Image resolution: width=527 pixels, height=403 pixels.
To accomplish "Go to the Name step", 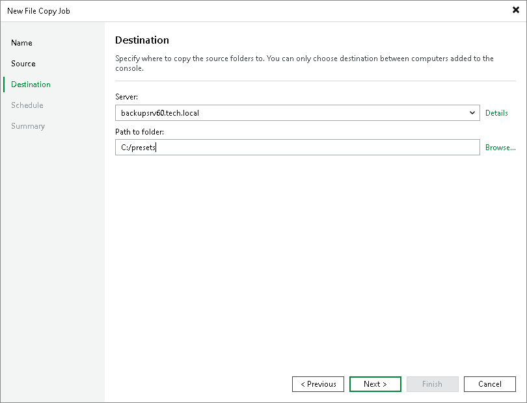I will [21, 43].
